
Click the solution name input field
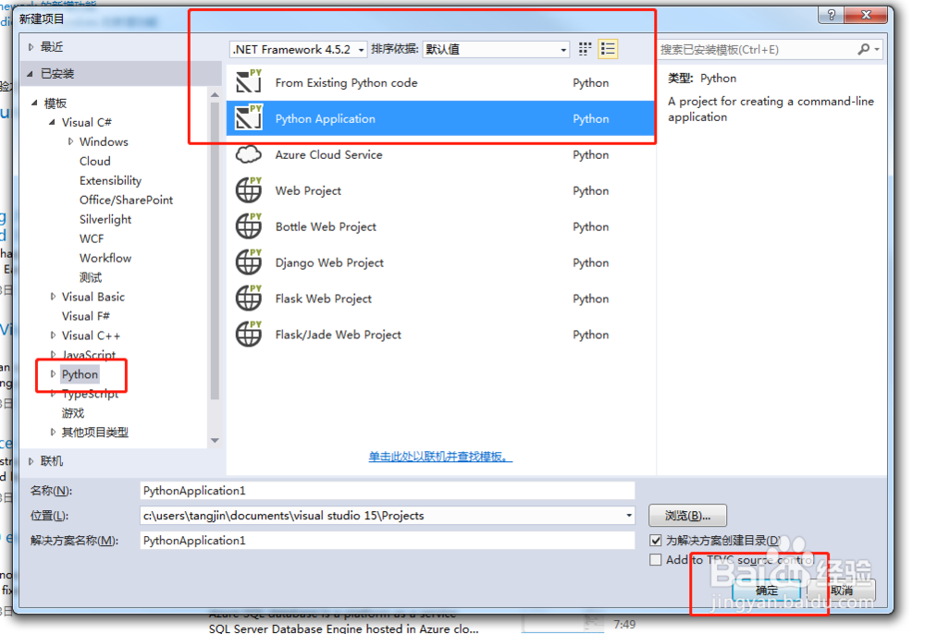coord(387,541)
